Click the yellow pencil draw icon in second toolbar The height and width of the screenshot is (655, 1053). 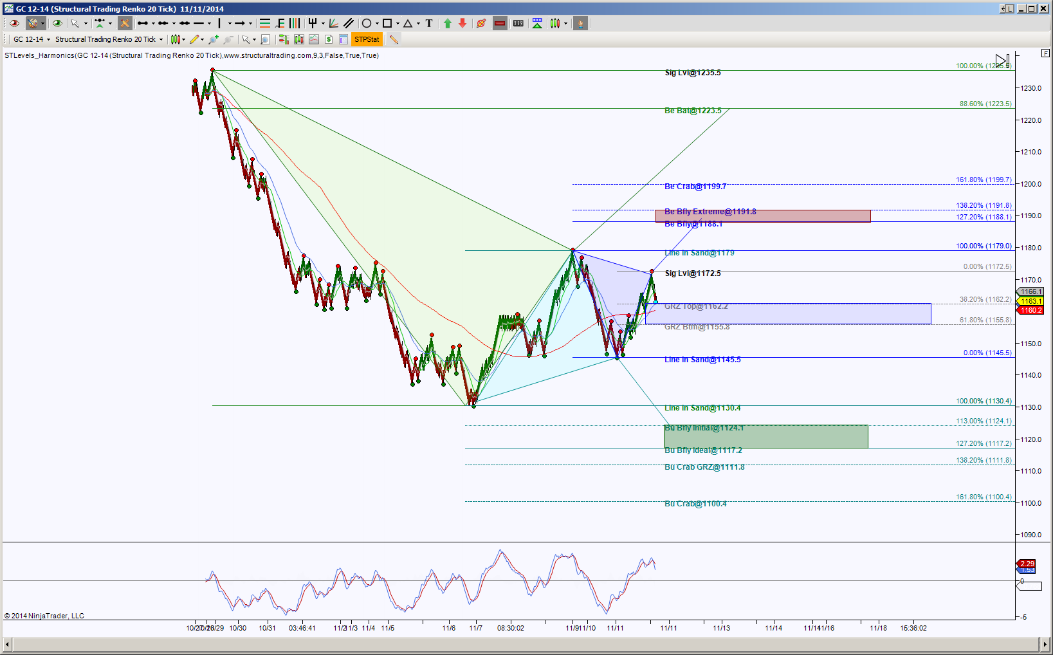pos(194,39)
